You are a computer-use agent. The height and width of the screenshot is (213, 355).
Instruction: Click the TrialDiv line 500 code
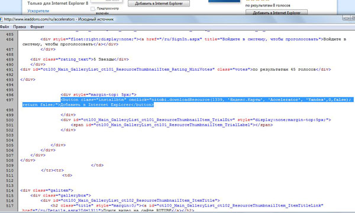pyautogui.click(x=196, y=120)
